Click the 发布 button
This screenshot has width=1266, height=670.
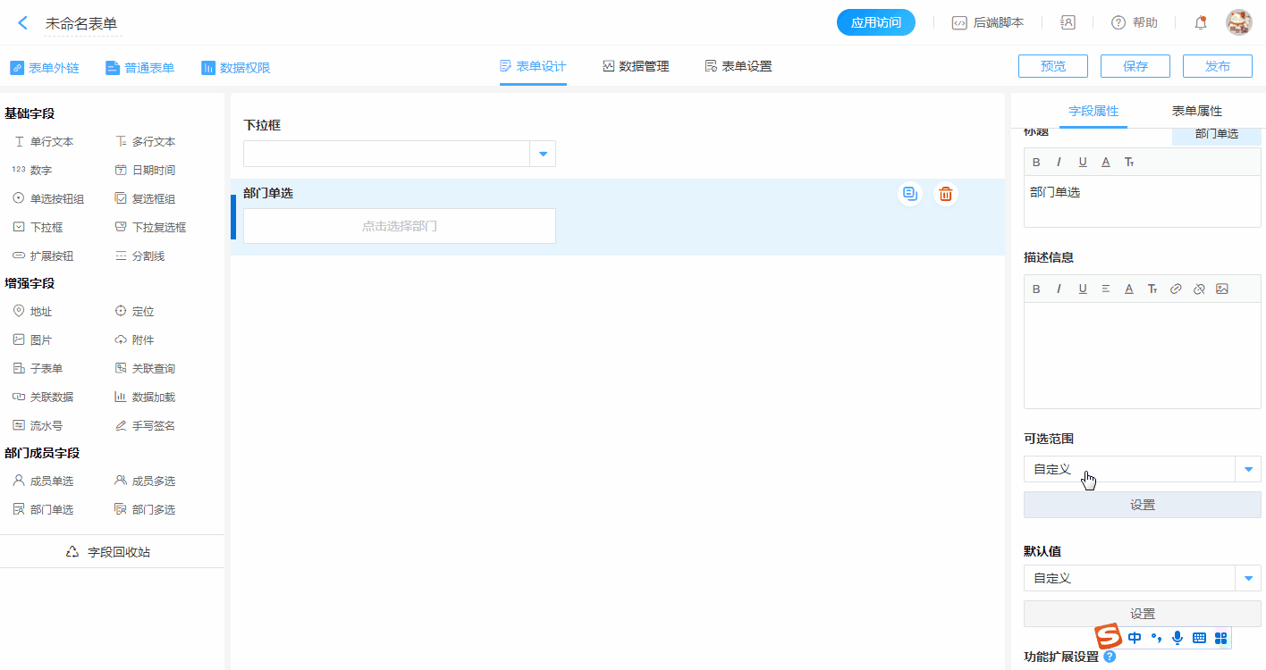pos(1217,66)
